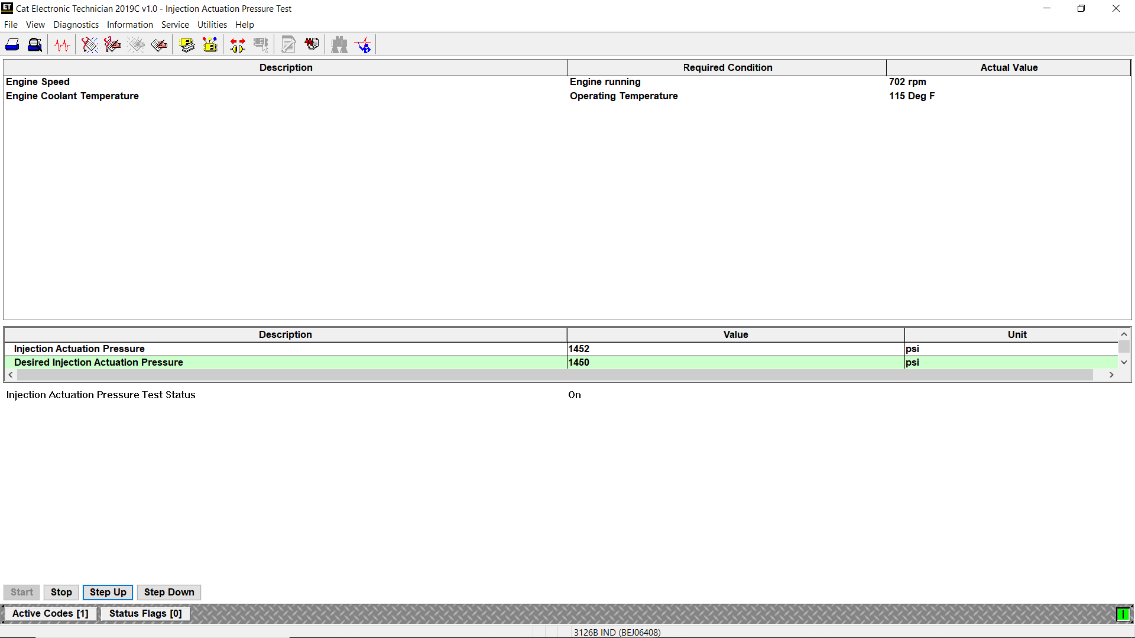Click the lower table Description column header
This screenshot has width=1135, height=638.
click(x=285, y=335)
